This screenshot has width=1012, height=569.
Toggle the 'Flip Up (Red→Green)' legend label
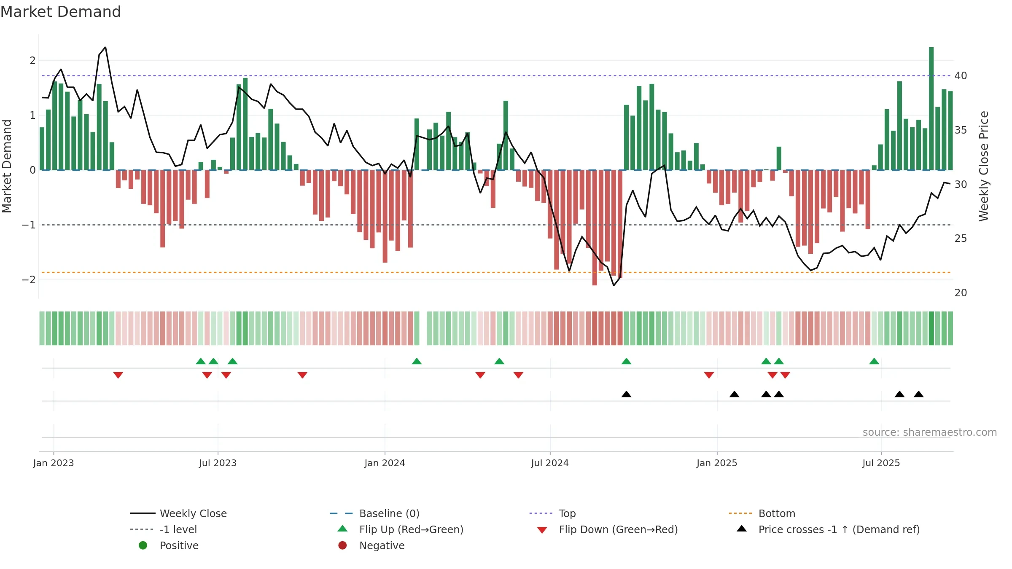click(411, 529)
